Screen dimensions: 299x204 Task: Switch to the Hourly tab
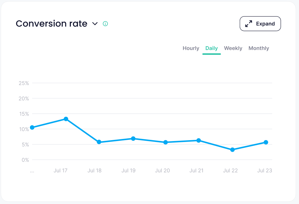191,48
